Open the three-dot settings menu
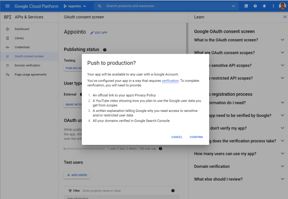 273,6
